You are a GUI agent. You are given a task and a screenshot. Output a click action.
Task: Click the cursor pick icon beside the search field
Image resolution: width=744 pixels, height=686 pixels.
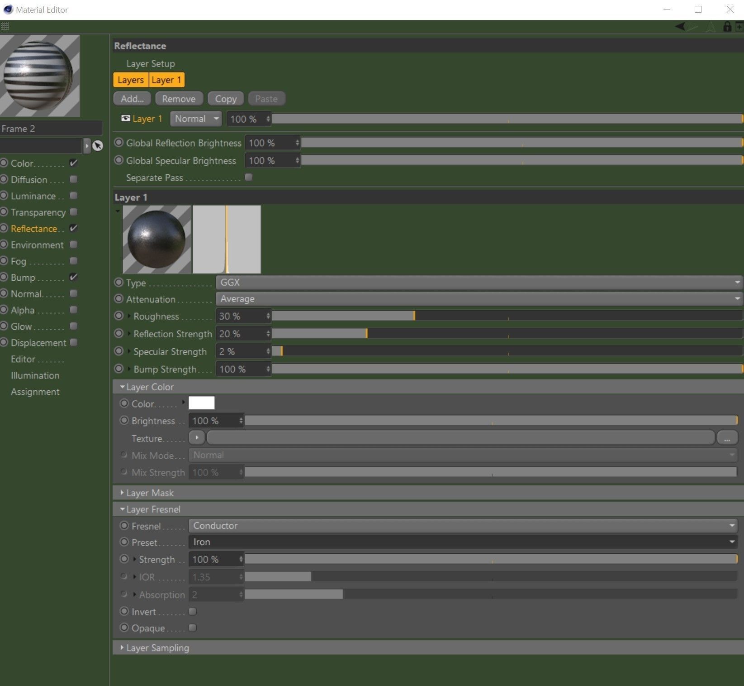pyautogui.click(x=98, y=145)
